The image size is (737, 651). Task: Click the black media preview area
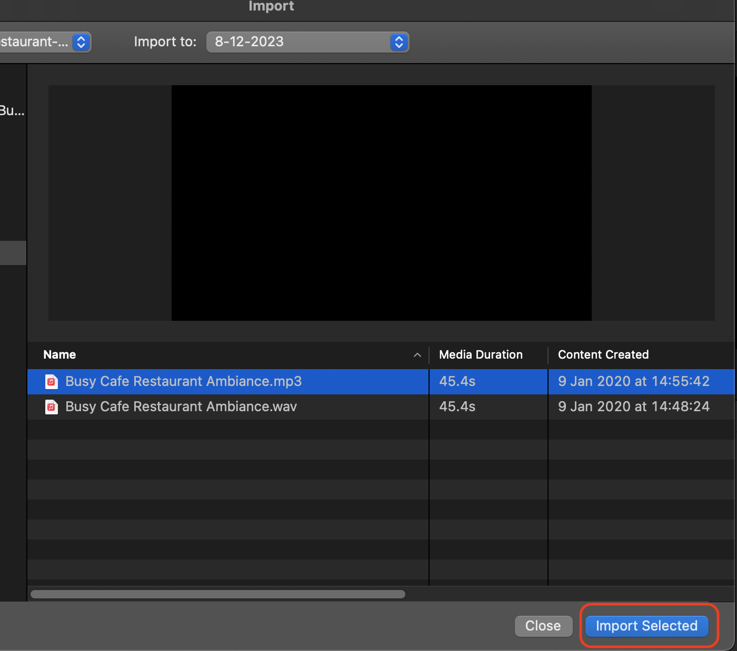click(381, 203)
